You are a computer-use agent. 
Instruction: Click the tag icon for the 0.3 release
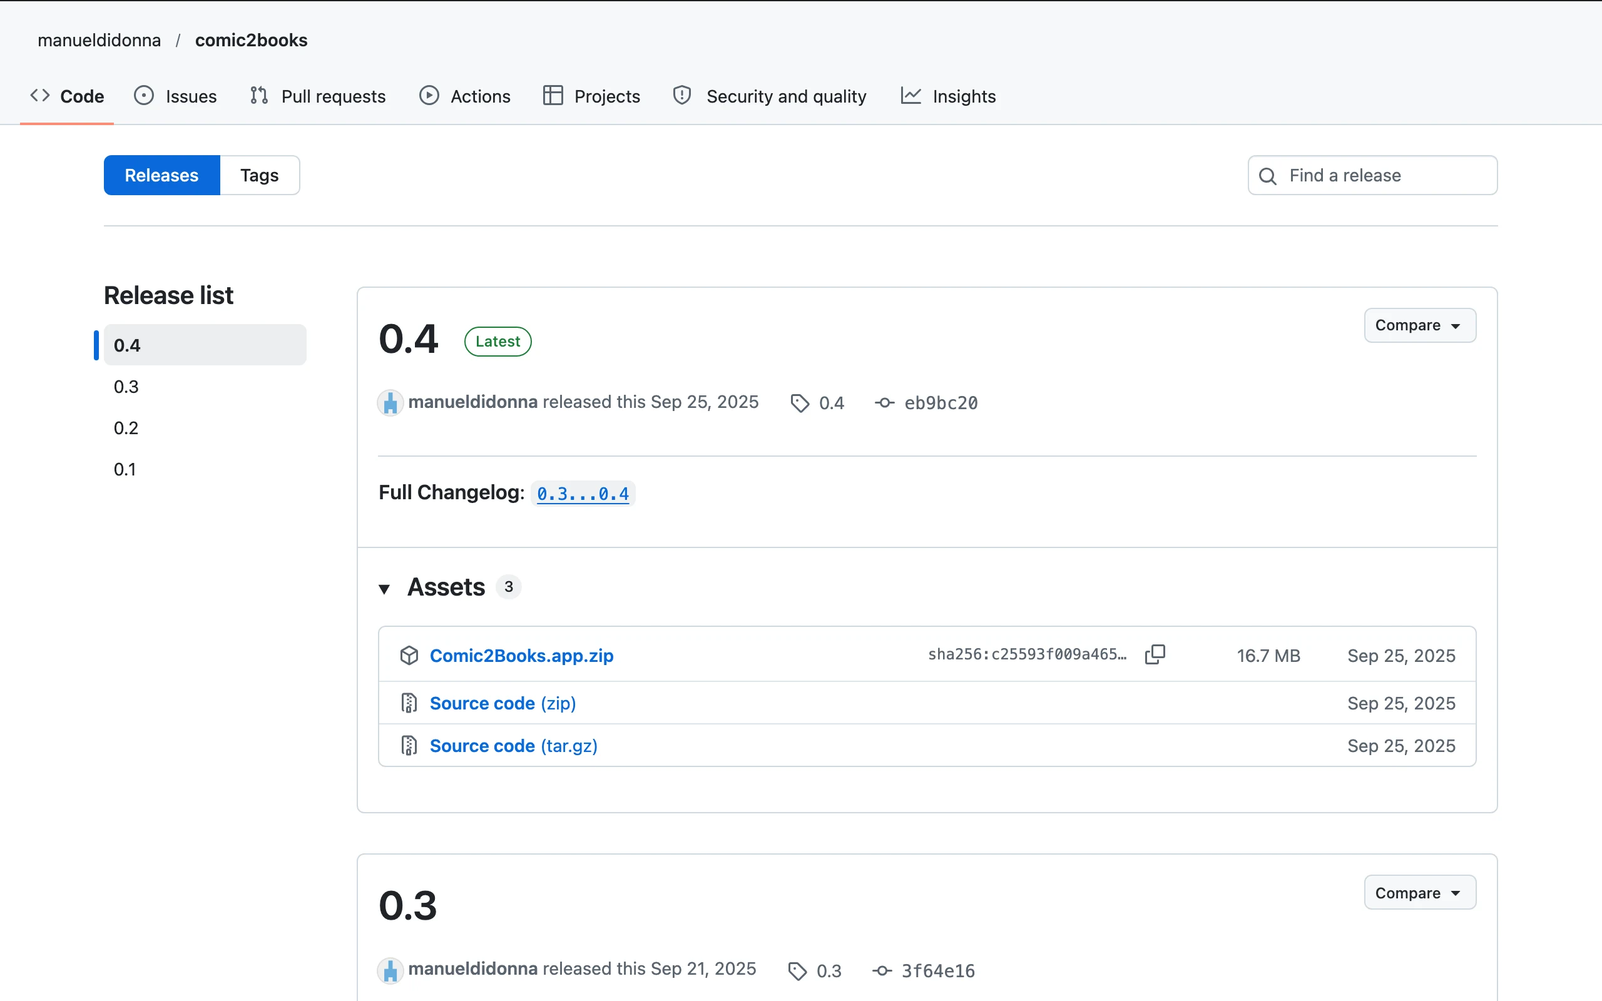click(797, 970)
